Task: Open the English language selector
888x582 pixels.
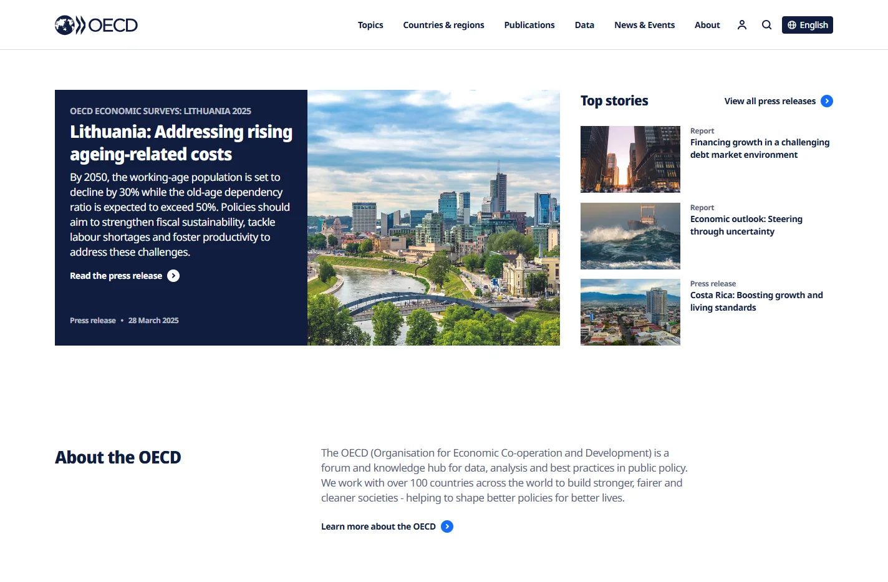Action: point(808,25)
